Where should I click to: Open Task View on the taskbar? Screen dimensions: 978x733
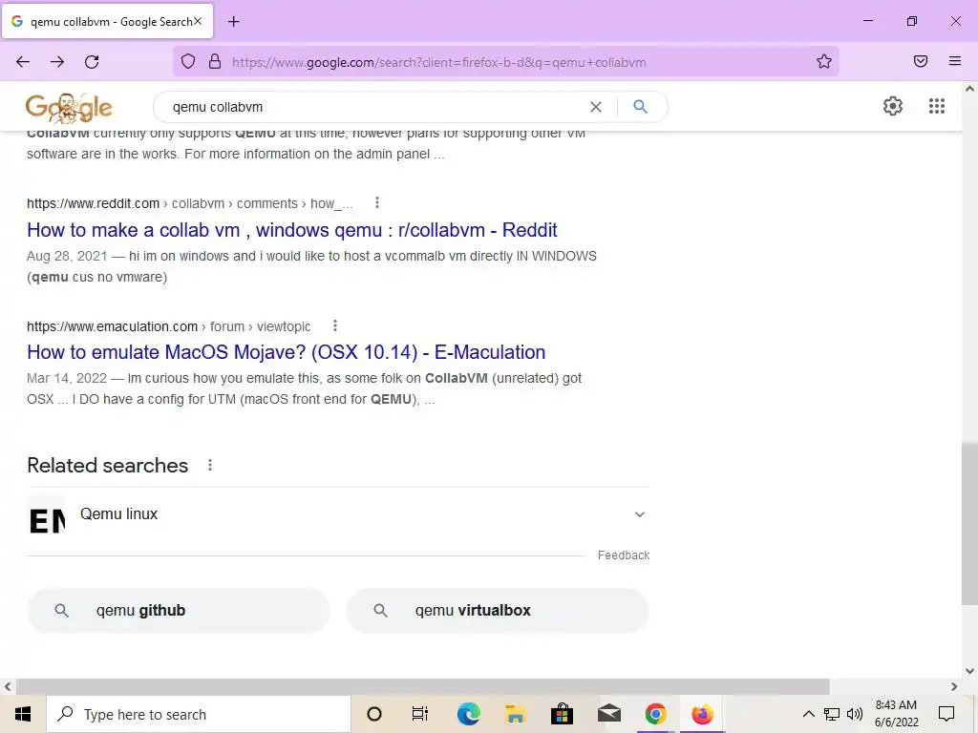point(420,714)
